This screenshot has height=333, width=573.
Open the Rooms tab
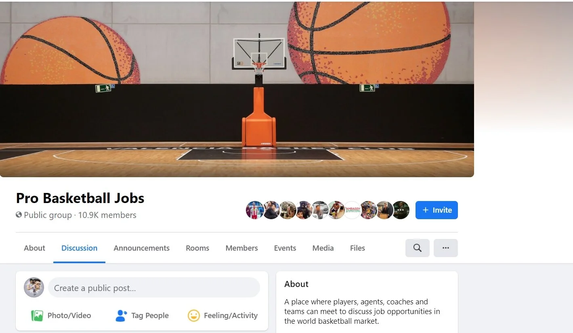click(x=197, y=248)
